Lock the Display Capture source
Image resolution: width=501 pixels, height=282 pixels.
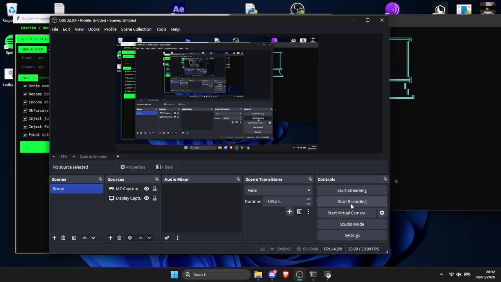pyautogui.click(x=155, y=198)
